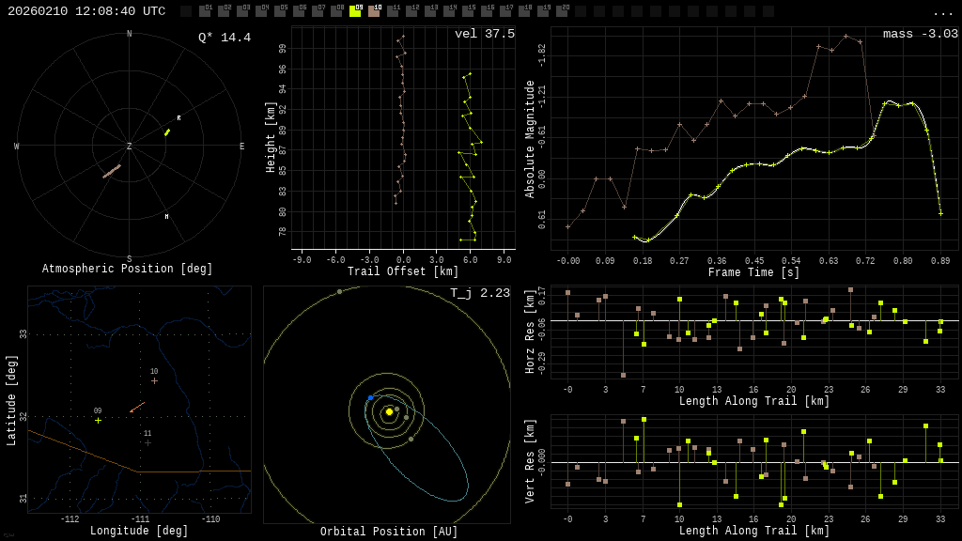Click the UTC timestamp at top left
The image size is (962, 541).
point(86,11)
